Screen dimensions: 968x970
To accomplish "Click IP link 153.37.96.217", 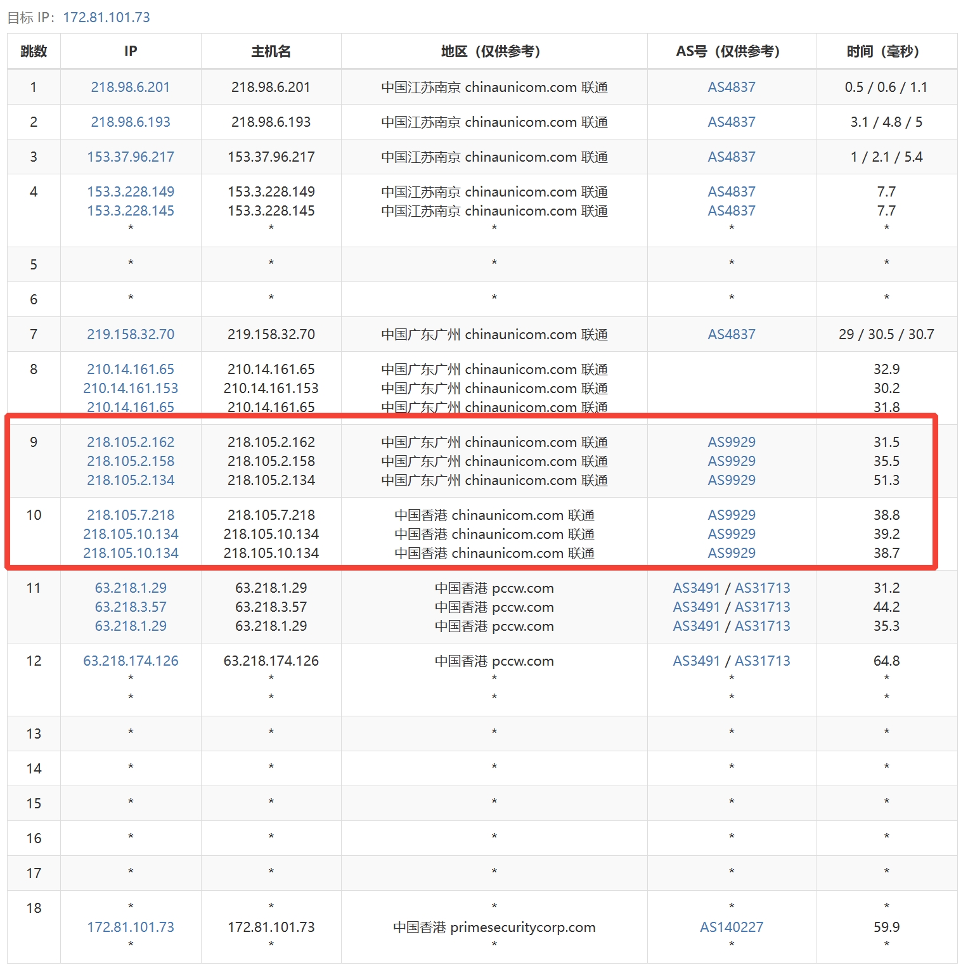I will pos(131,157).
